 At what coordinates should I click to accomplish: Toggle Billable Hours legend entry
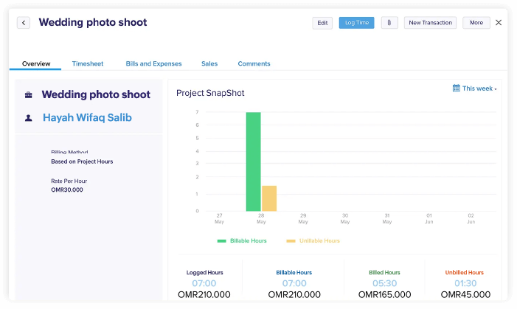point(242,240)
